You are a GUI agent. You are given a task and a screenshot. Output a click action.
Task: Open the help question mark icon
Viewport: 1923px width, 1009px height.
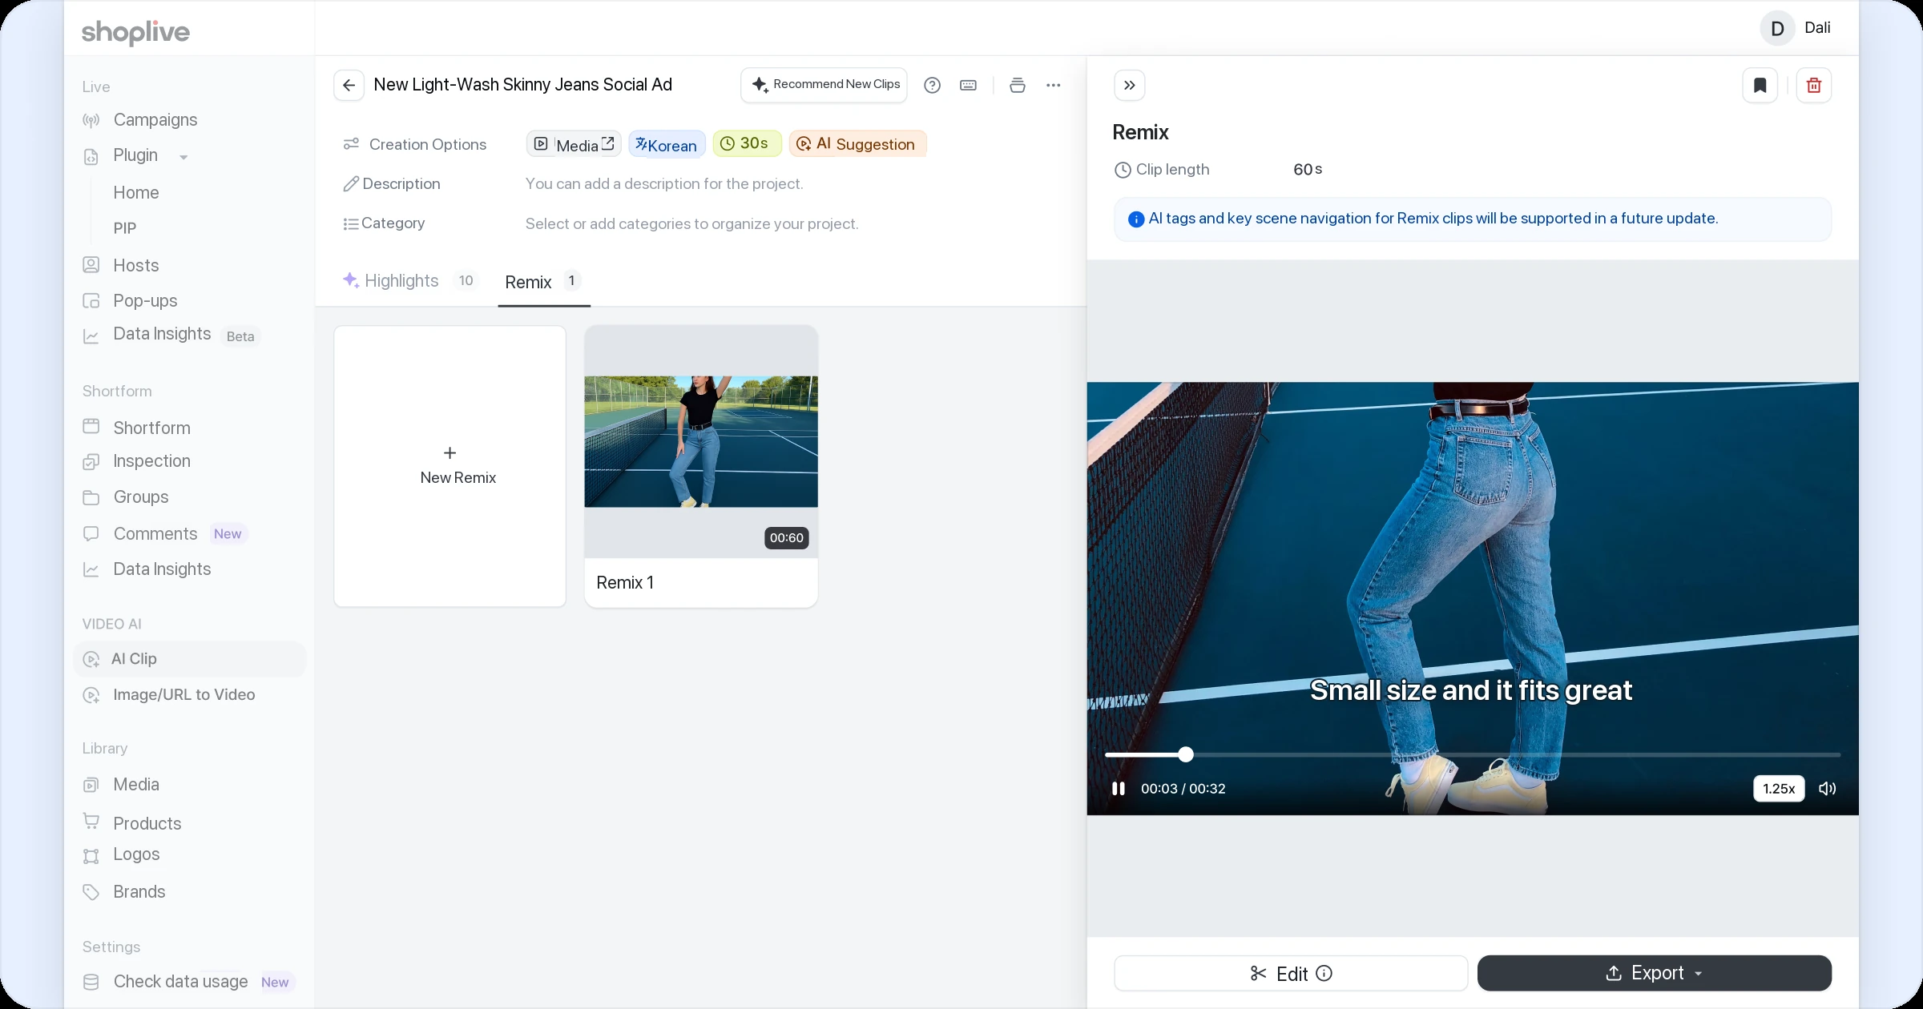pyautogui.click(x=932, y=85)
